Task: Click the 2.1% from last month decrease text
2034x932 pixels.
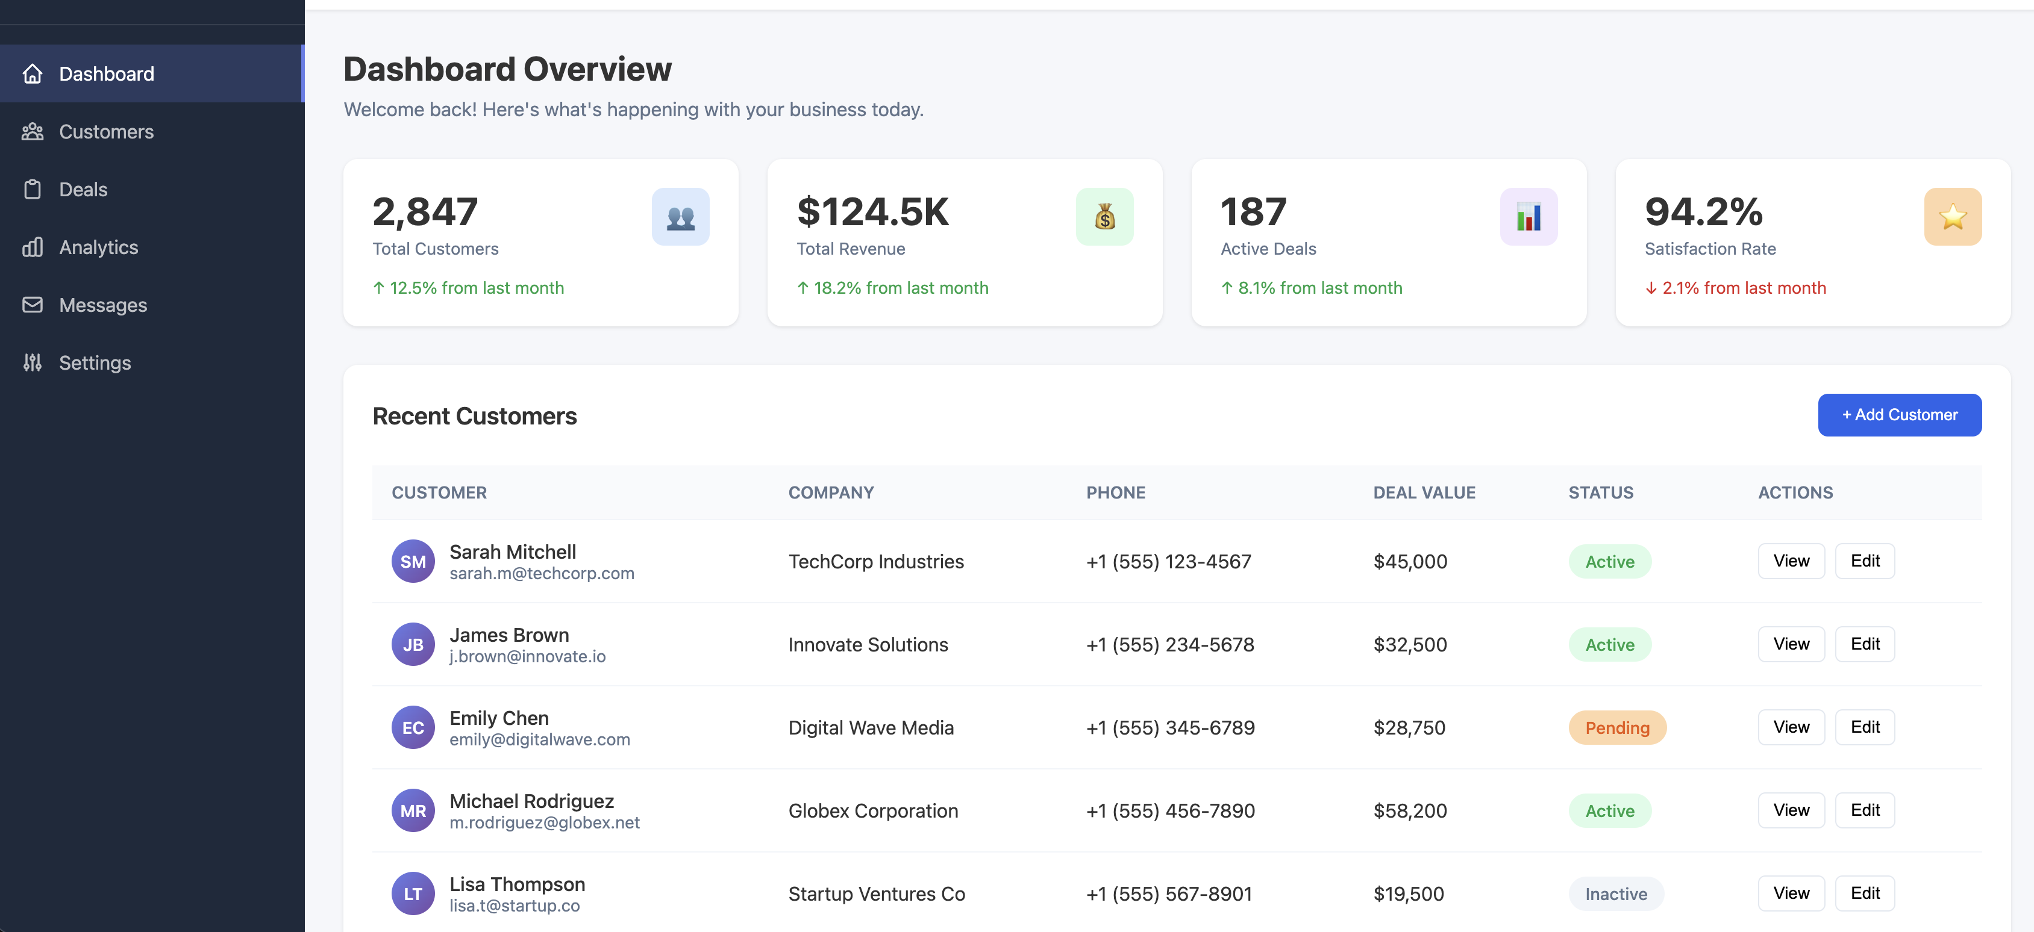Action: pyautogui.click(x=1736, y=288)
